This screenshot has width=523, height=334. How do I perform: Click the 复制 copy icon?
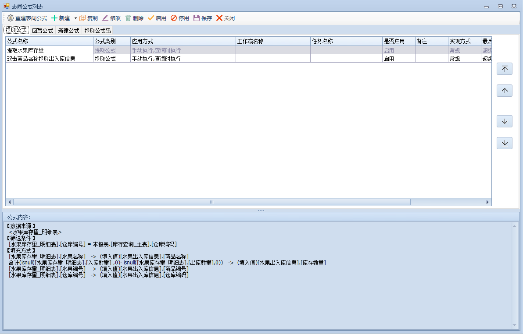point(82,18)
